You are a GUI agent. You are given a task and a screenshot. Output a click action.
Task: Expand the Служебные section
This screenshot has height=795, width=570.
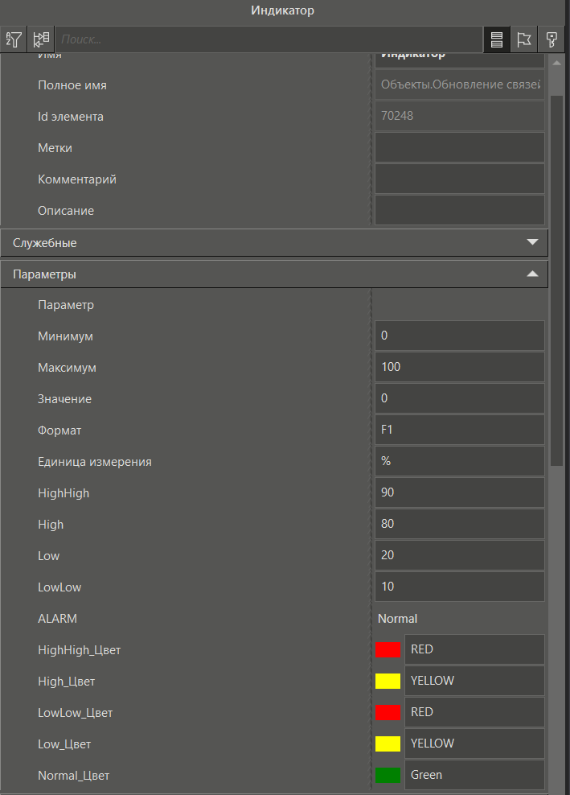pos(532,242)
